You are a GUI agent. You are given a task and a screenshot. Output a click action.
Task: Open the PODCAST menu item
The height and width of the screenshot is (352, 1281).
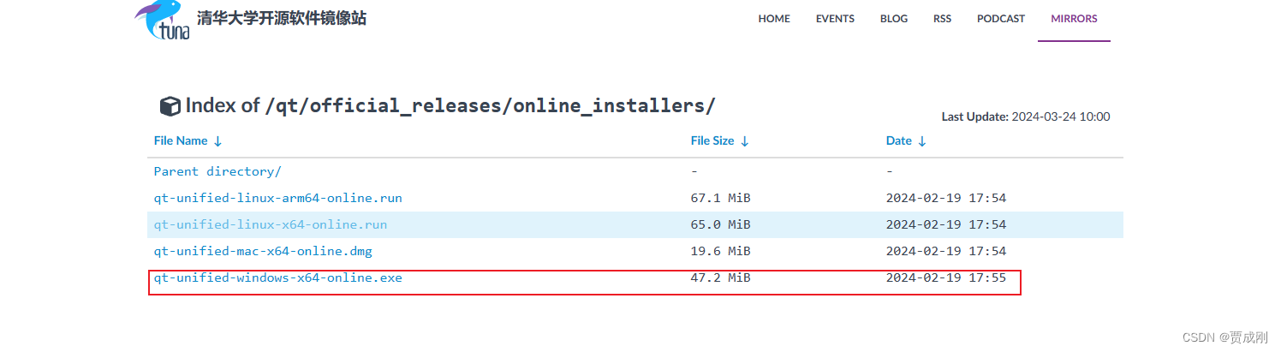1001,19
